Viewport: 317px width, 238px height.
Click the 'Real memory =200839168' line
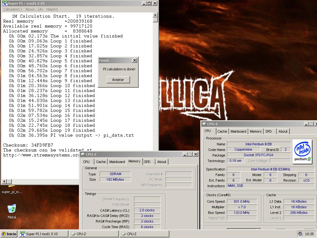tap(48, 21)
